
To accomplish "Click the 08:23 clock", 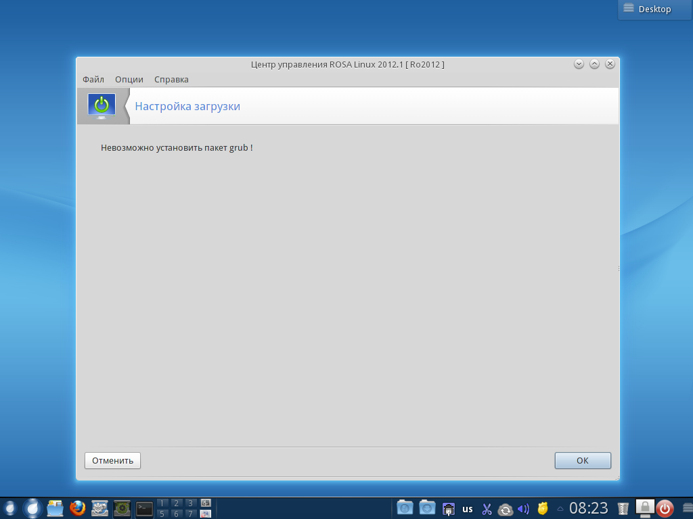I will click(x=589, y=508).
